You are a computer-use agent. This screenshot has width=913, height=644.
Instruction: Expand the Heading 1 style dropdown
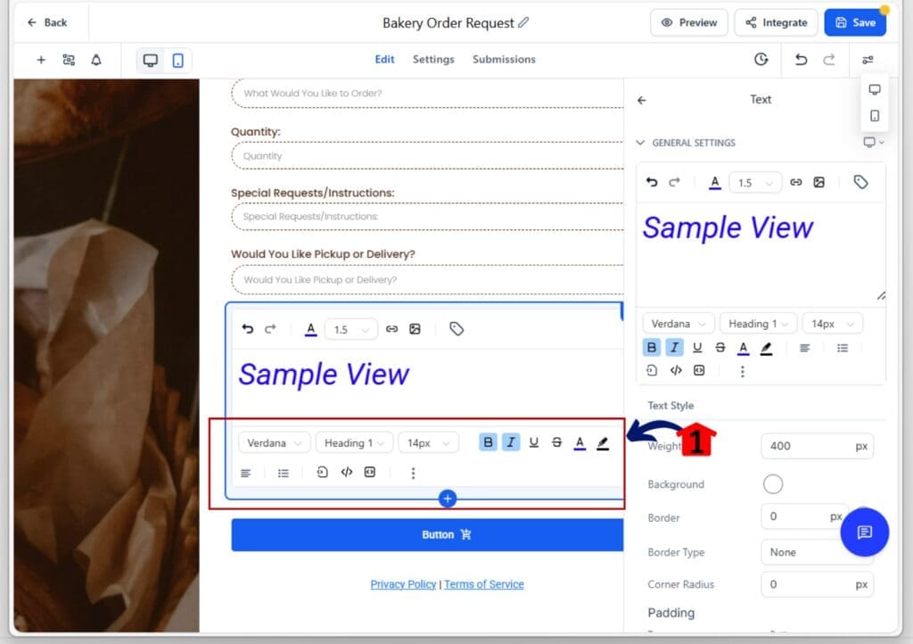tap(353, 442)
